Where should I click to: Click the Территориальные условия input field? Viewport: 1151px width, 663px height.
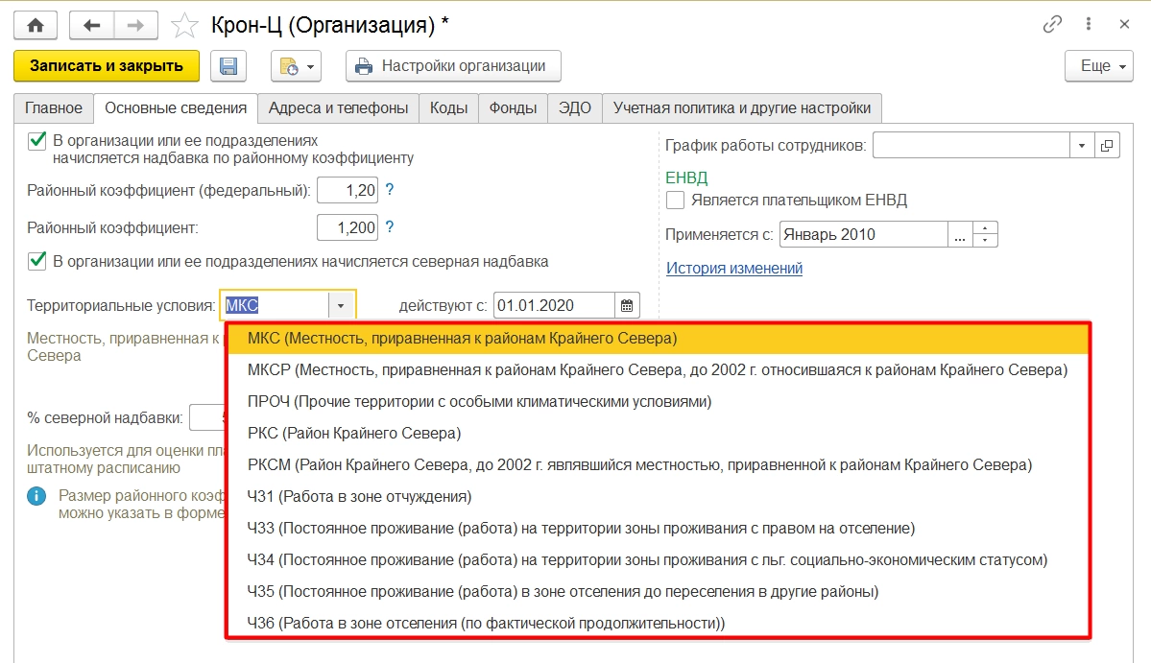coord(274,305)
